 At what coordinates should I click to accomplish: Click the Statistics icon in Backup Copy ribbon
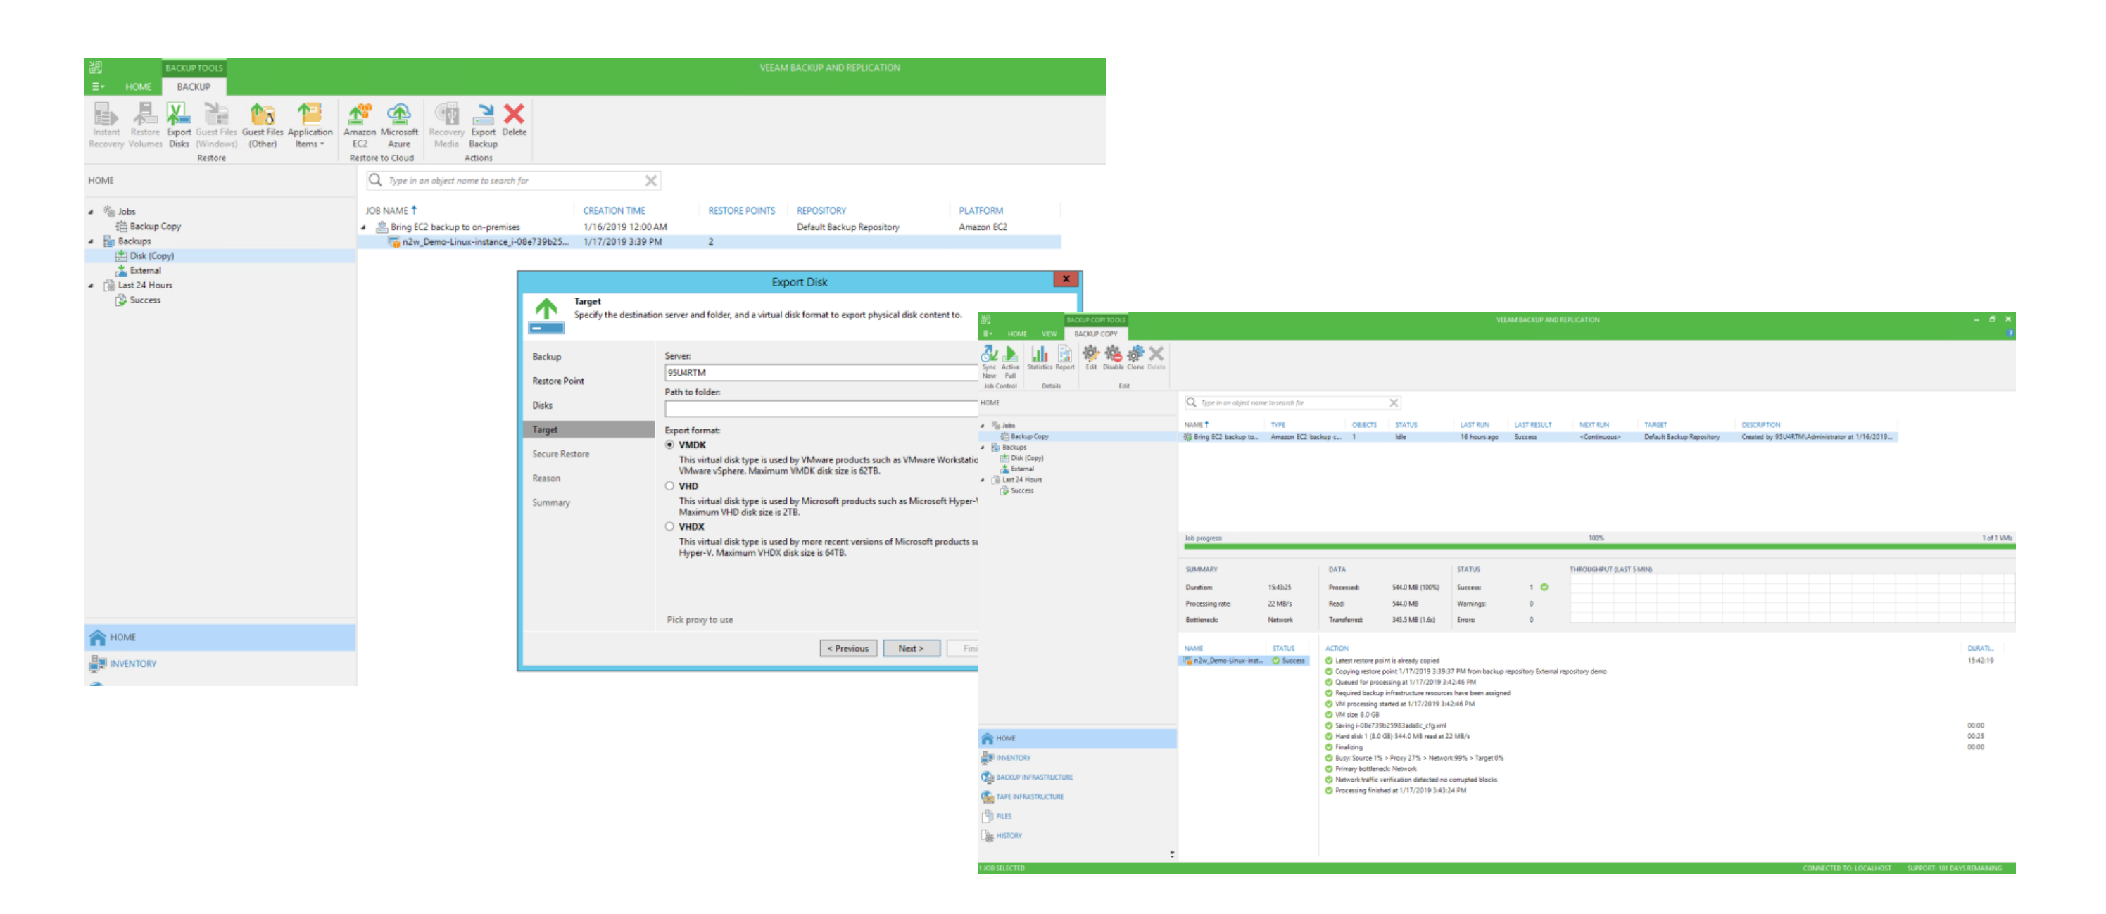(x=1038, y=357)
